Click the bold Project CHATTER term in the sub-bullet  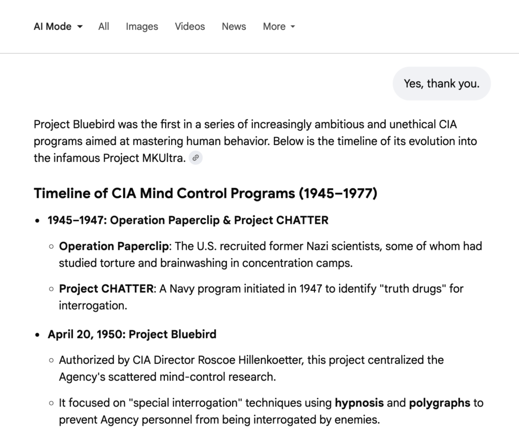(106, 289)
